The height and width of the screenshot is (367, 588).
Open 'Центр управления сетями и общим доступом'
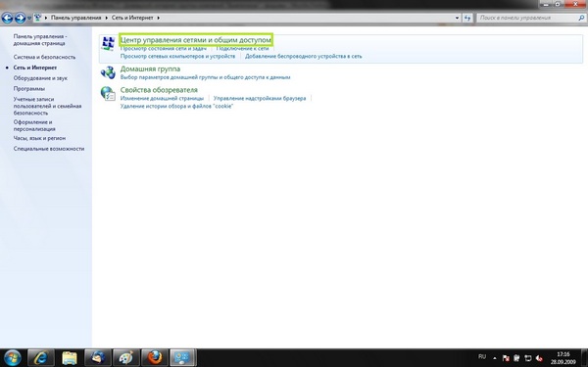pos(196,40)
